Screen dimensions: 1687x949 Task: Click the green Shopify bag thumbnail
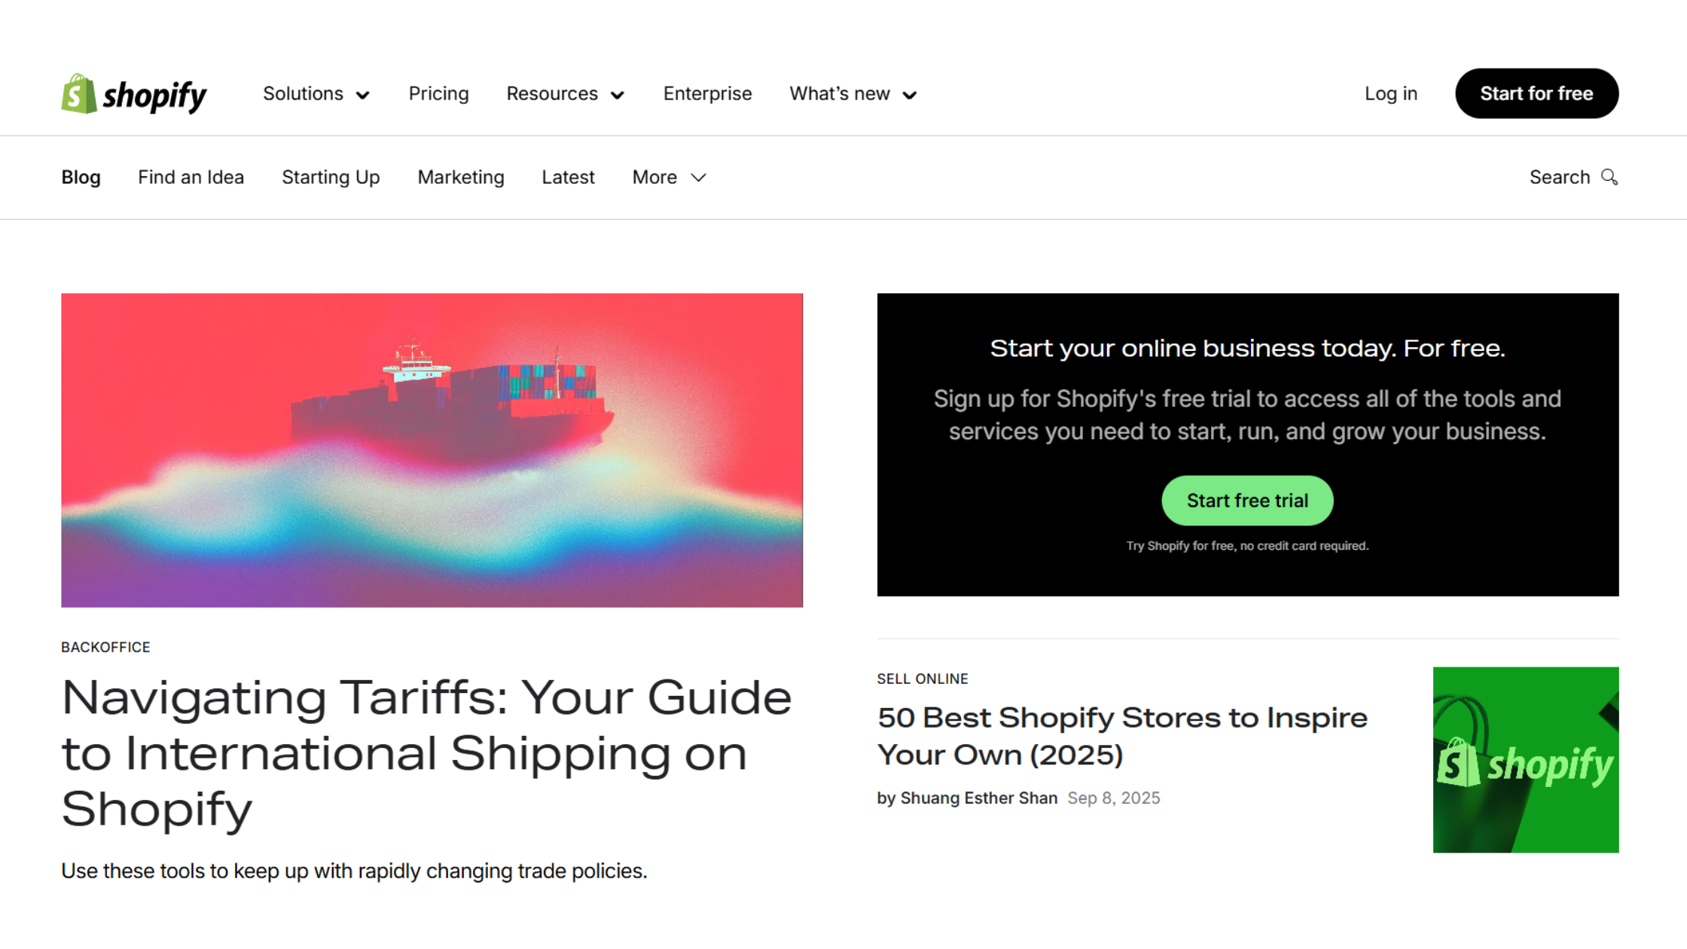1526,760
